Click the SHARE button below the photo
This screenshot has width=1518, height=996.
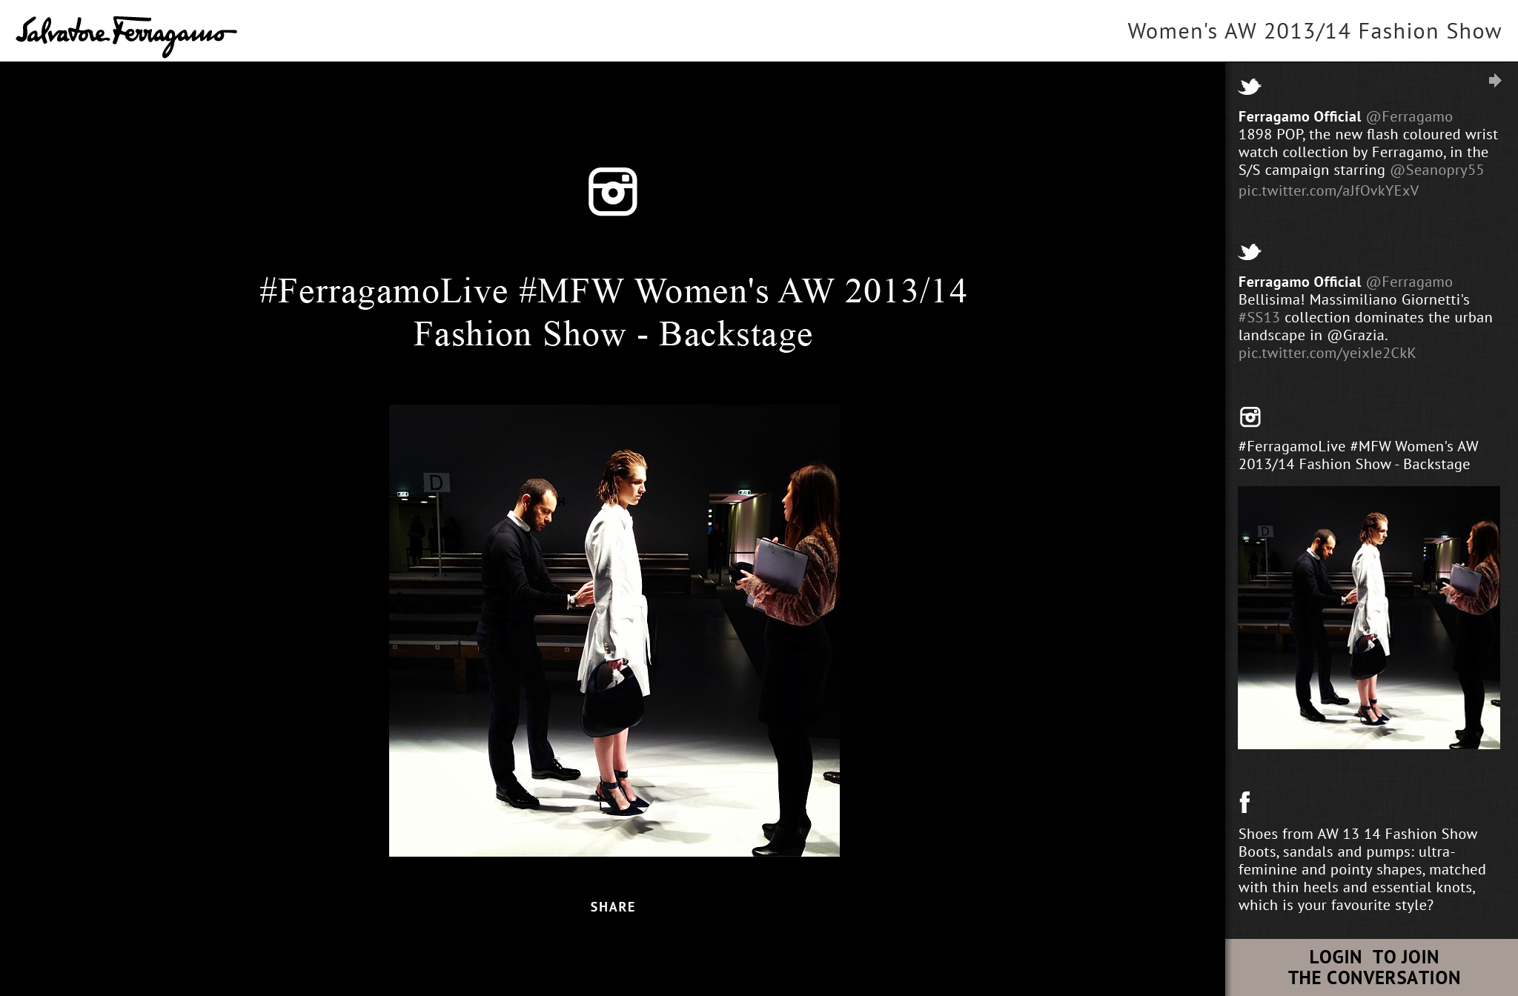(612, 906)
